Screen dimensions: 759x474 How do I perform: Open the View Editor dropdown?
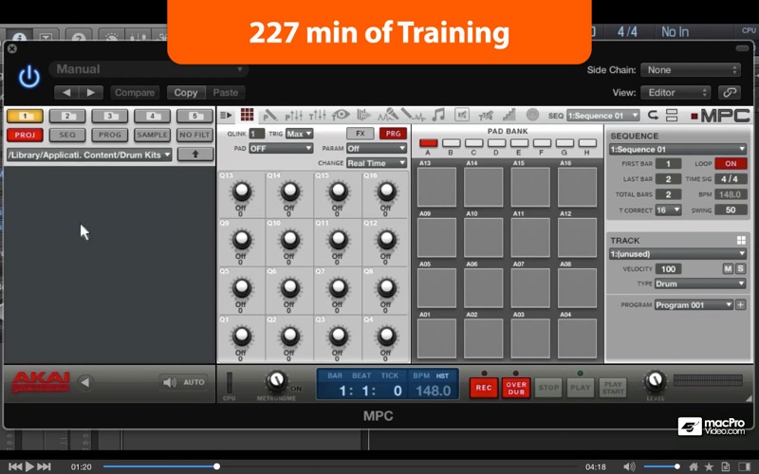[x=676, y=92]
